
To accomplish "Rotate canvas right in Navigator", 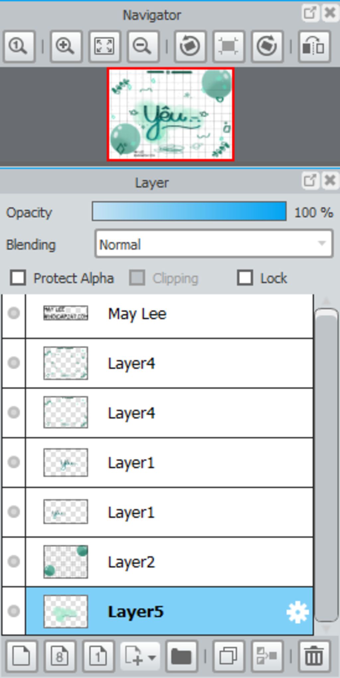I will click(267, 46).
